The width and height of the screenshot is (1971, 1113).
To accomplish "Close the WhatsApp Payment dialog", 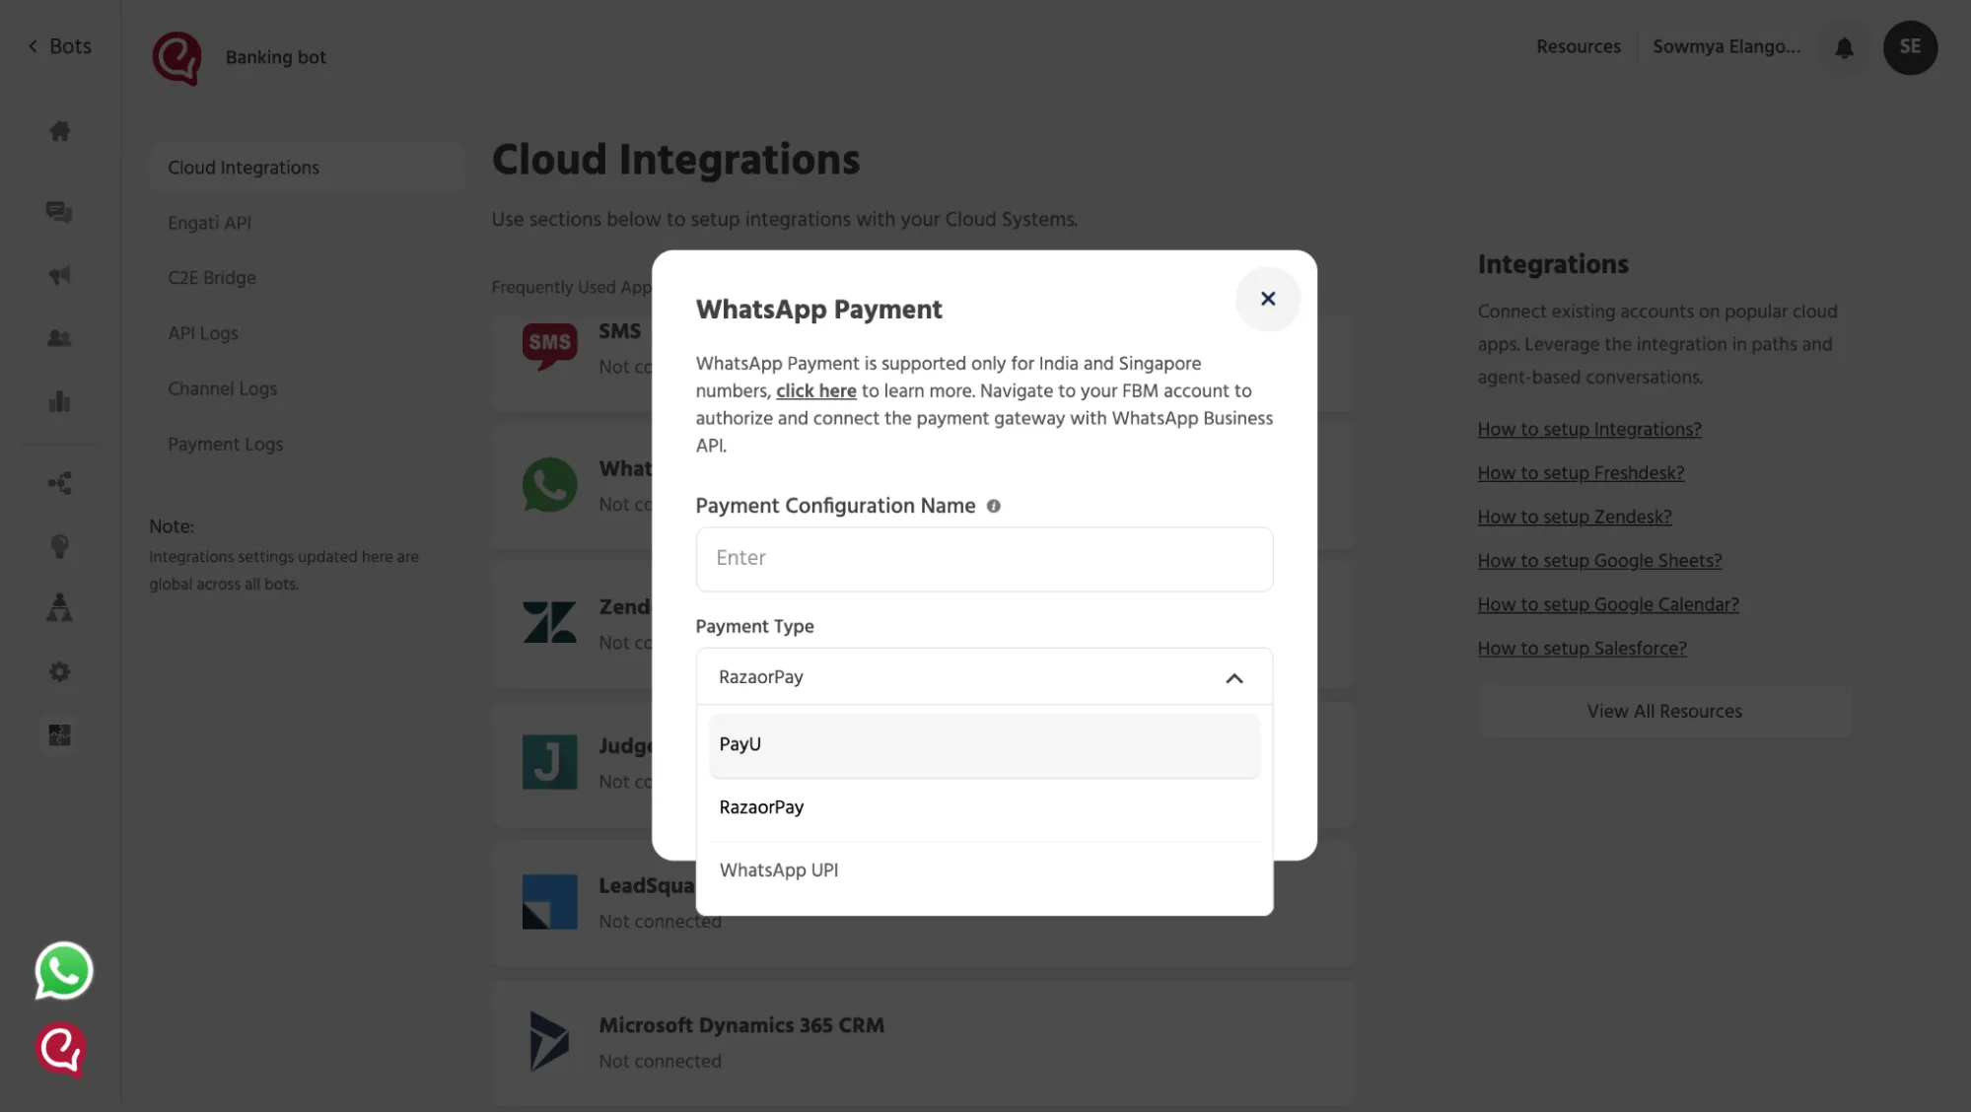I will pos(1267,299).
